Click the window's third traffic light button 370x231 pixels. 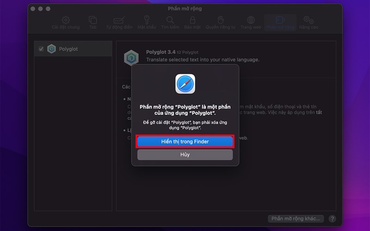tap(48, 9)
